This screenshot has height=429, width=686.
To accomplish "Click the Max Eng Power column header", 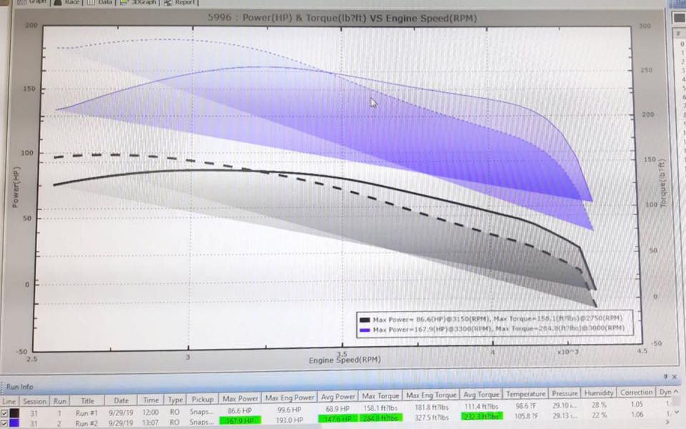I will (x=290, y=398).
